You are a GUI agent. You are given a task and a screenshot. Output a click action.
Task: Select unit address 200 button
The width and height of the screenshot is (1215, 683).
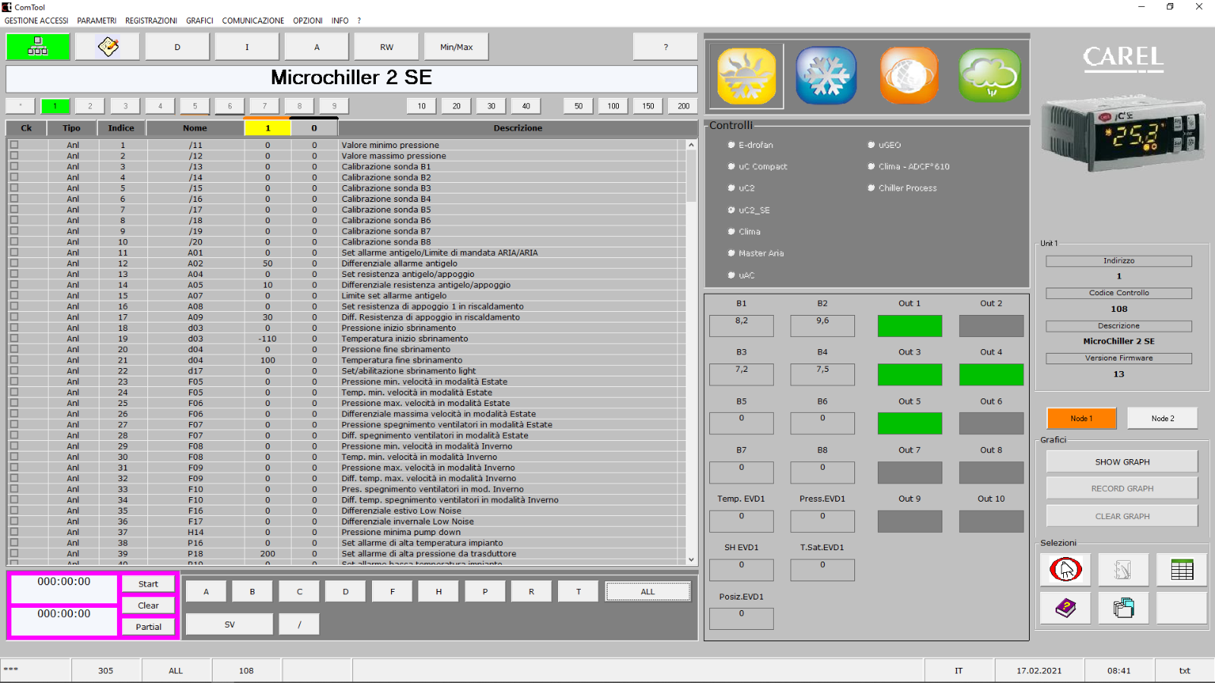tap(683, 106)
